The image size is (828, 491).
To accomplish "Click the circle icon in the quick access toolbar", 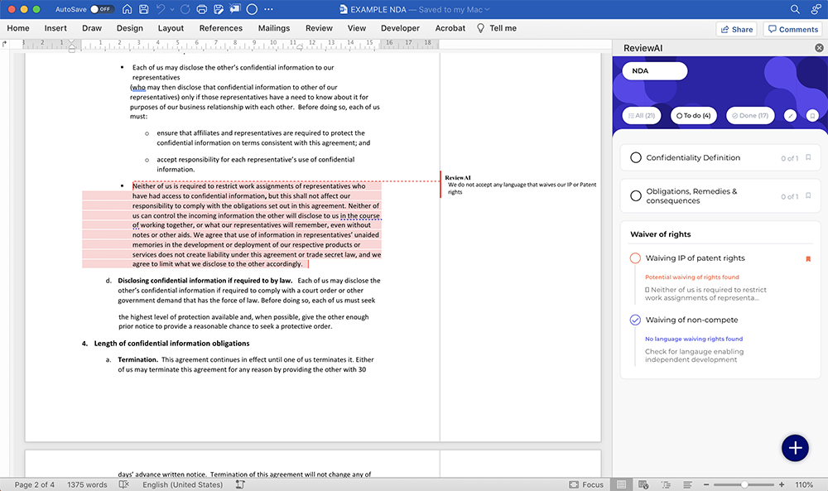I will [x=252, y=9].
